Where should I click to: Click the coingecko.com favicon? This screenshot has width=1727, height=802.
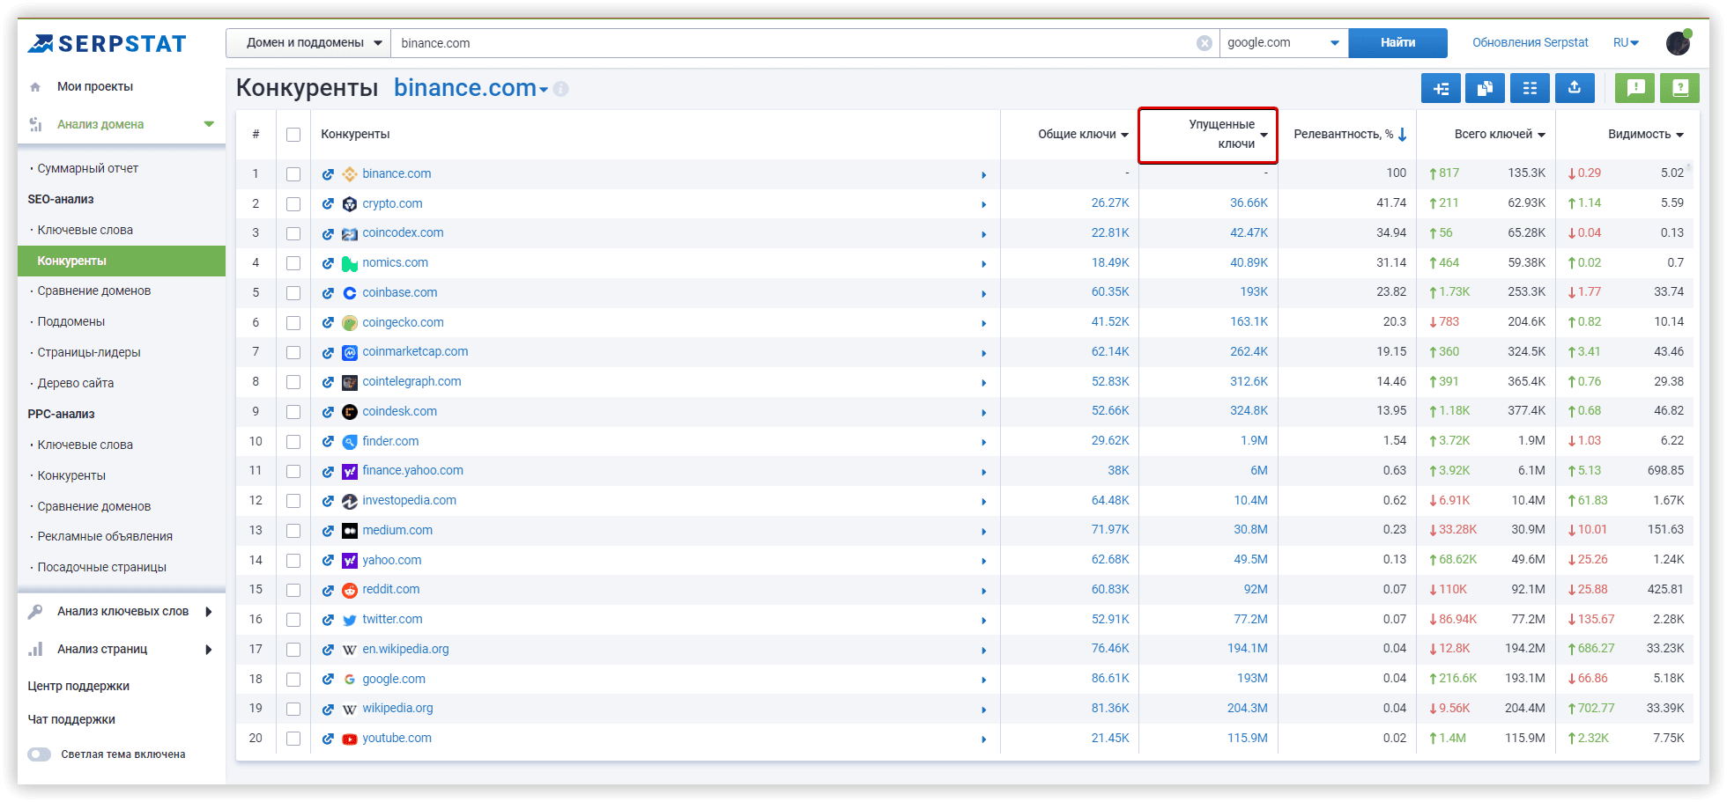coord(350,323)
